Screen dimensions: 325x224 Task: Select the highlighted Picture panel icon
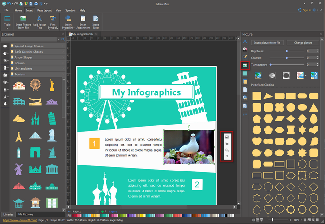tap(245, 66)
